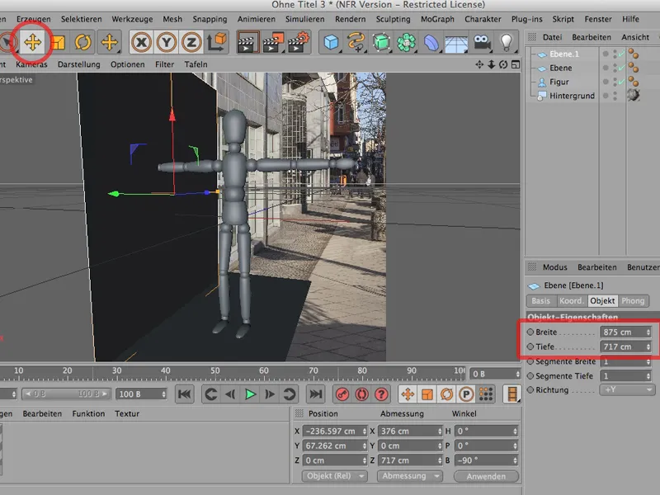Select the Scale tool
The width and height of the screenshot is (660, 495).
(58, 42)
